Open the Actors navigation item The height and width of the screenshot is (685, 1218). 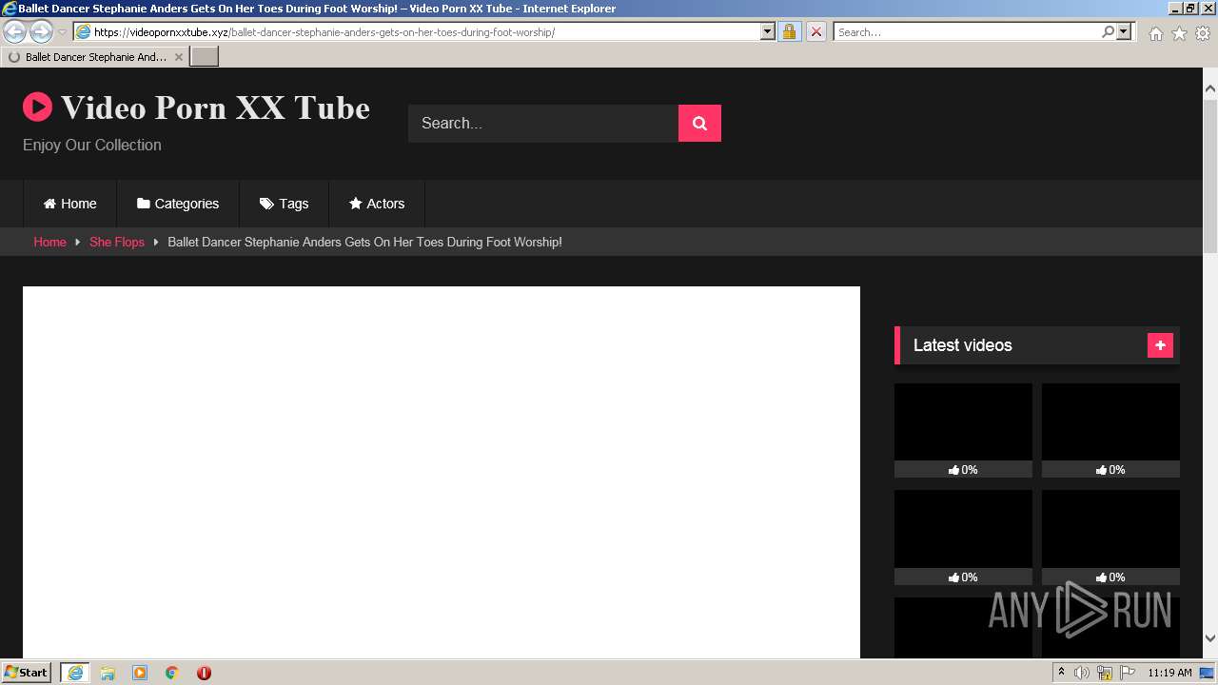377,204
